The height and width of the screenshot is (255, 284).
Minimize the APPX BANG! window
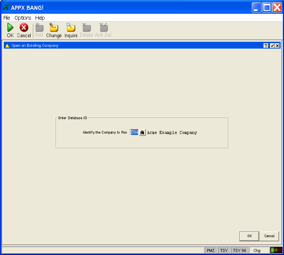[256, 8]
